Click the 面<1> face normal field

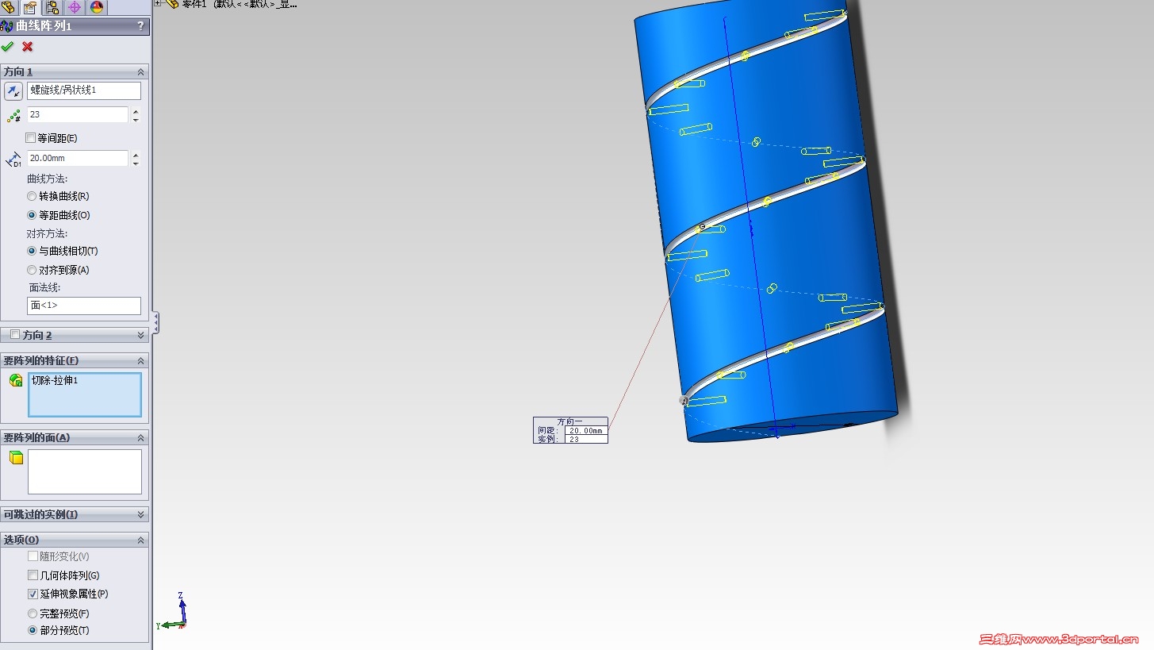pos(84,306)
